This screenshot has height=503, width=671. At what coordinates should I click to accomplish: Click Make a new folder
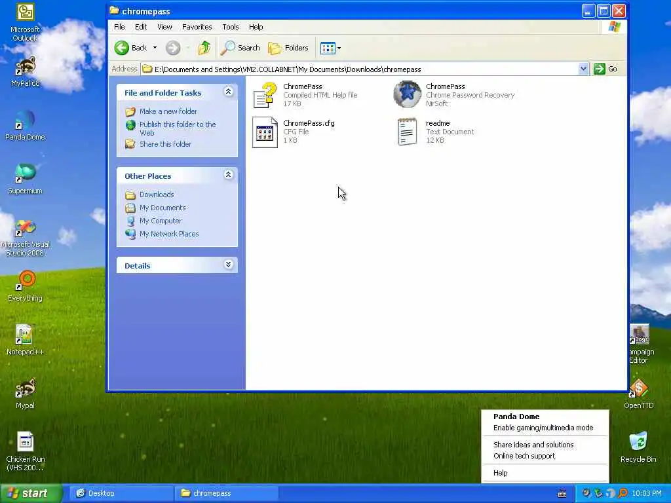pos(168,111)
